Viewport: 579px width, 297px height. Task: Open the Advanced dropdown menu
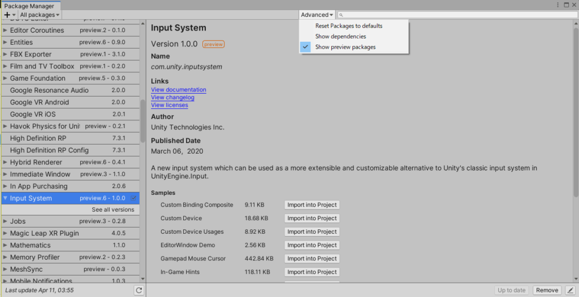pos(317,15)
